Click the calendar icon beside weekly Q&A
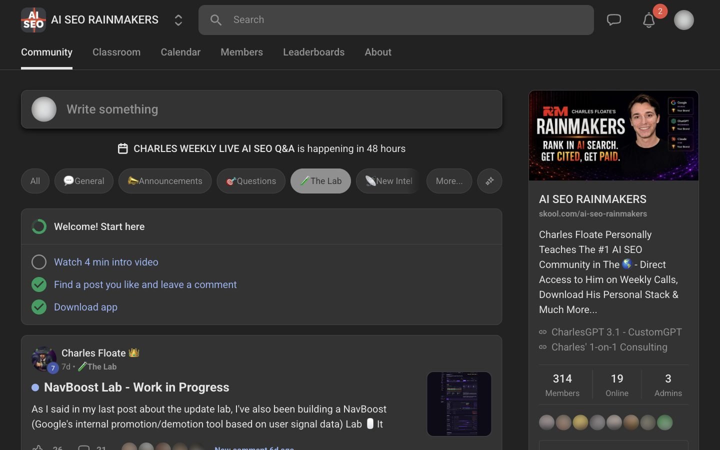Viewport: 720px width, 450px height. [122, 148]
